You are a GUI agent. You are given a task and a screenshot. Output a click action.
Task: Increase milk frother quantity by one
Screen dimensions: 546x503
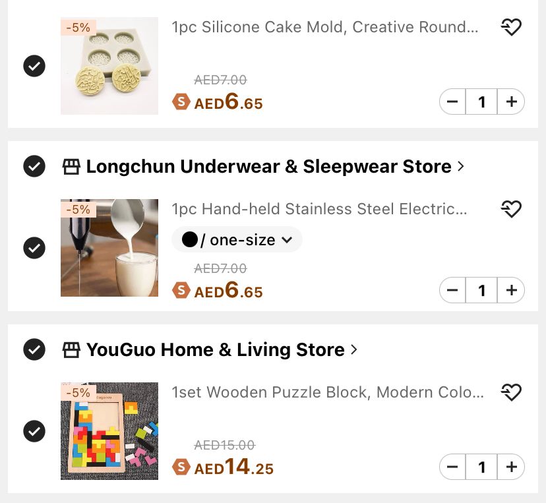(x=511, y=290)
